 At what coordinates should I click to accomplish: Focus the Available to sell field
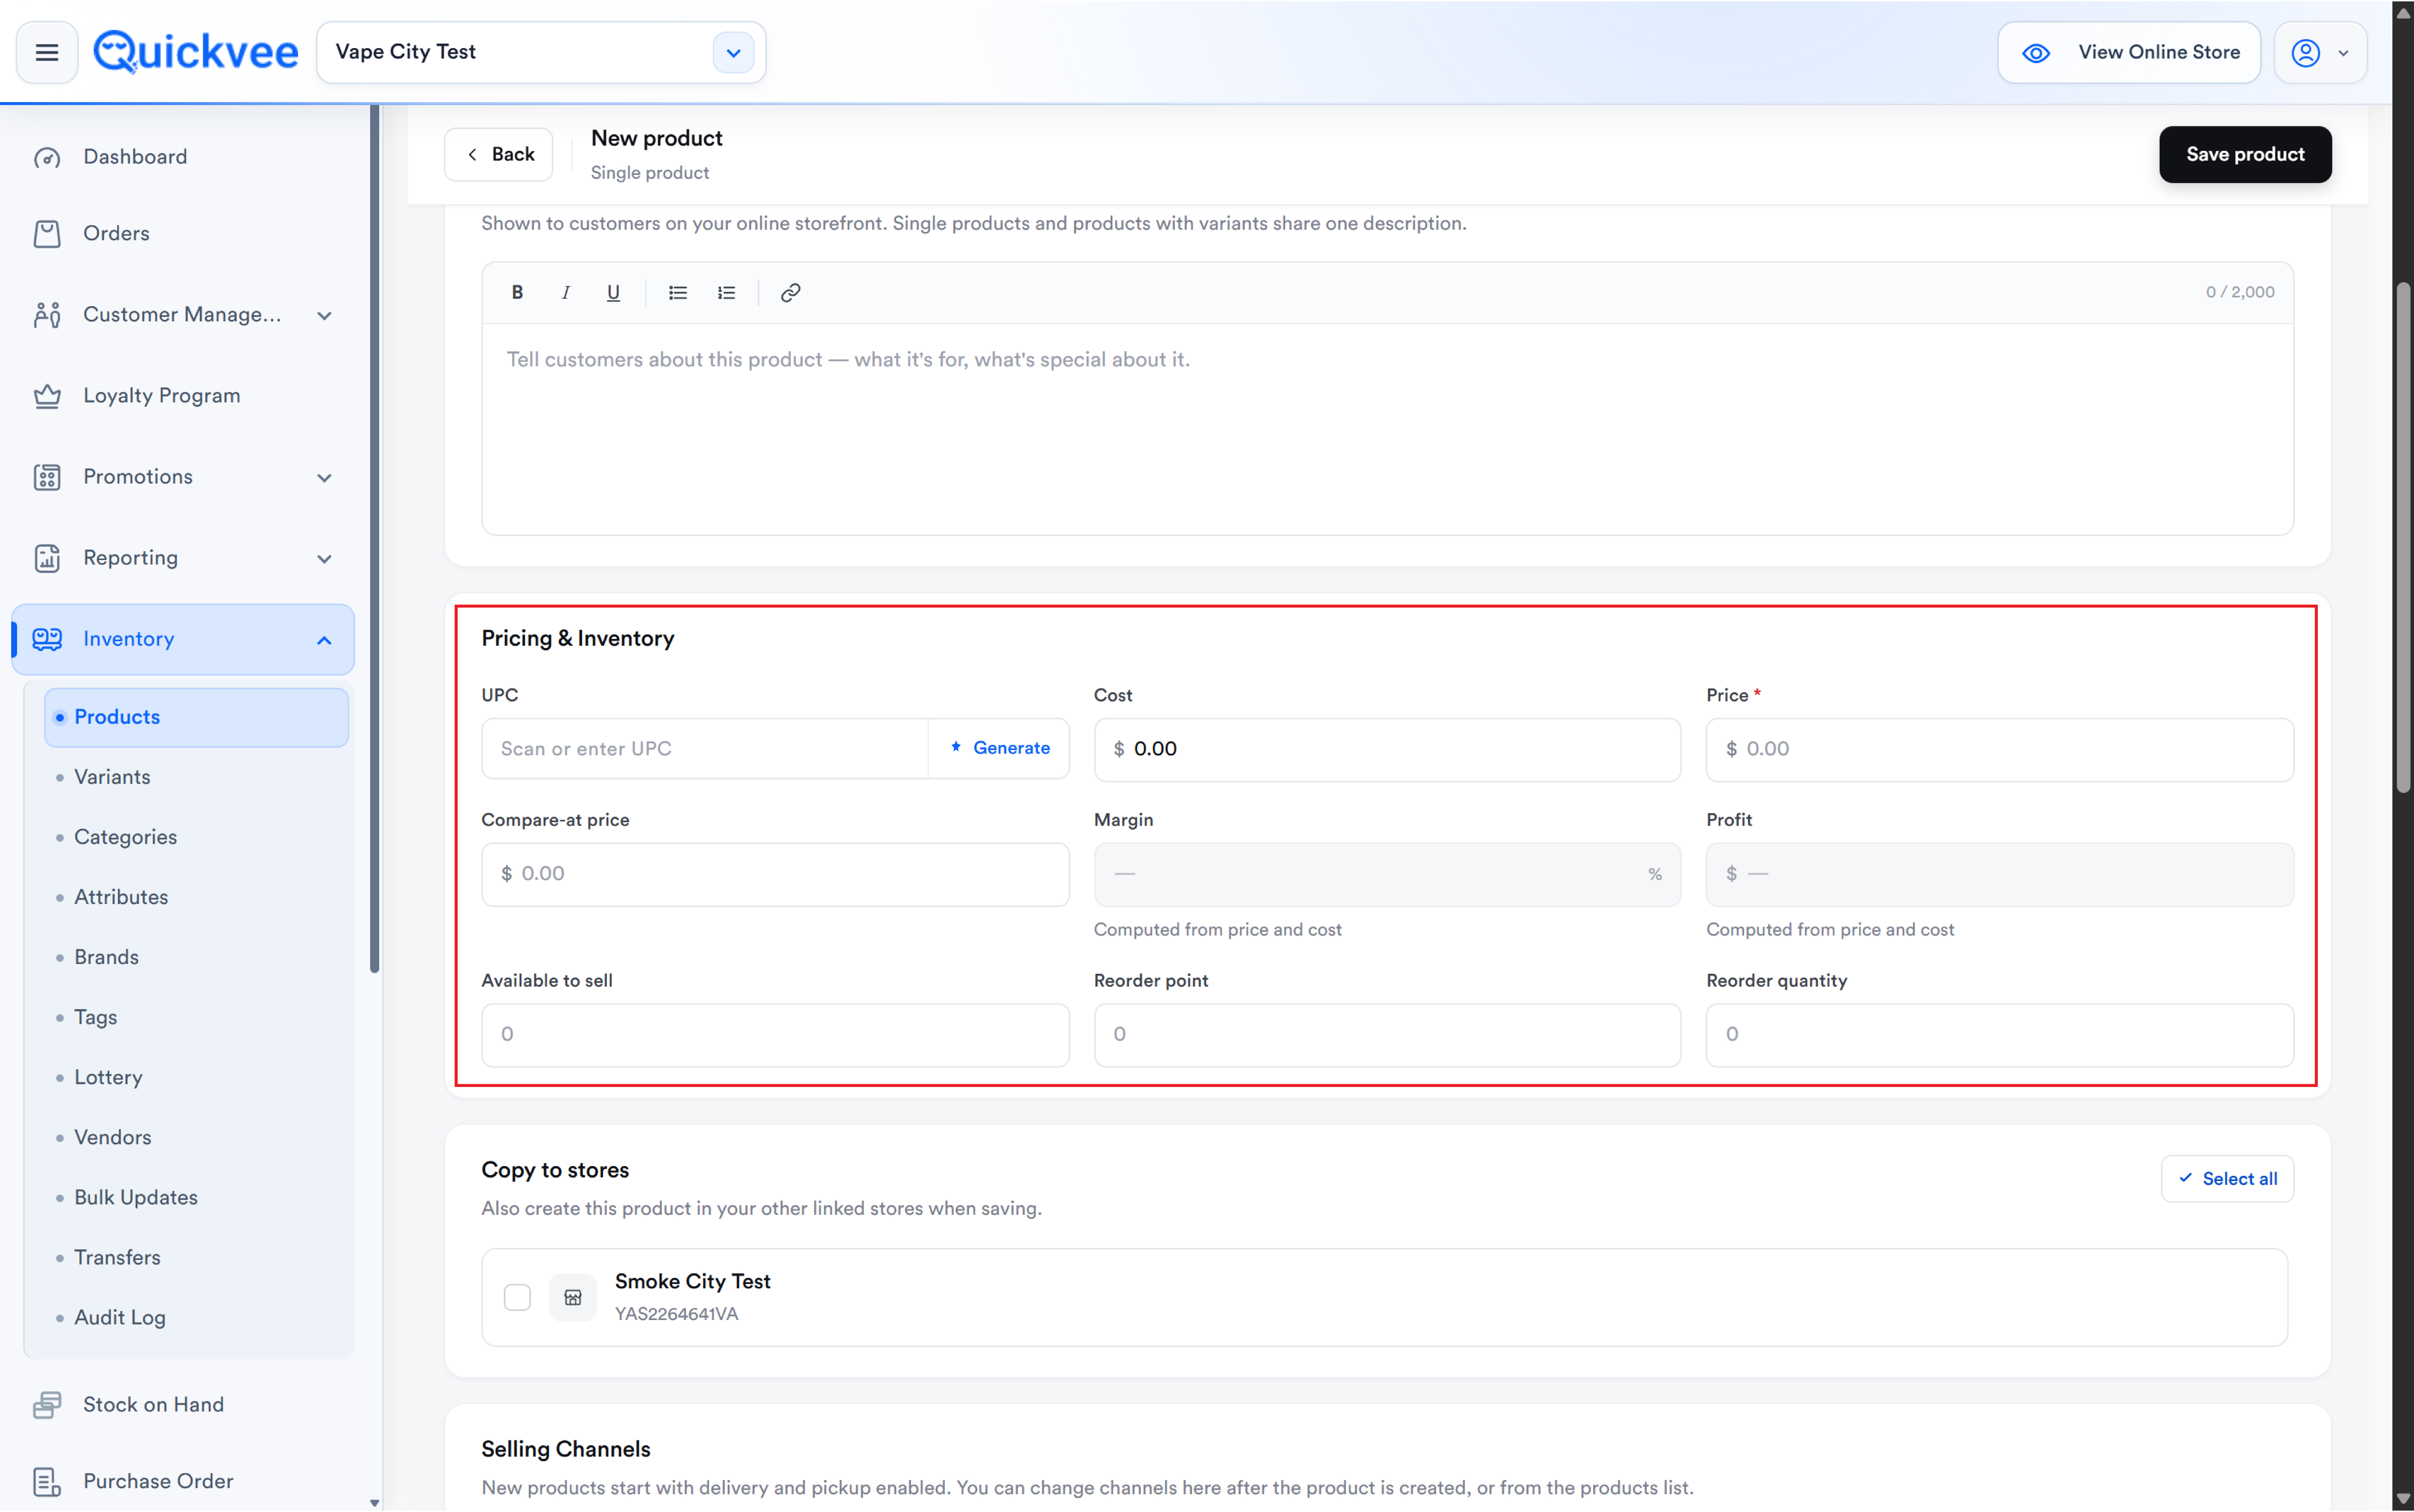tap(775, 1035)
